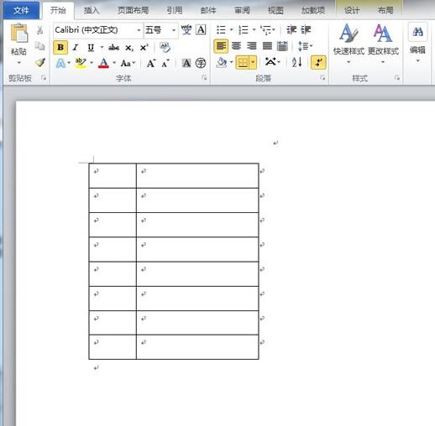Open Paragraph group dialog launcher
Image resolution: width=435 pixels, height=426 pixels.
point(323,78)
